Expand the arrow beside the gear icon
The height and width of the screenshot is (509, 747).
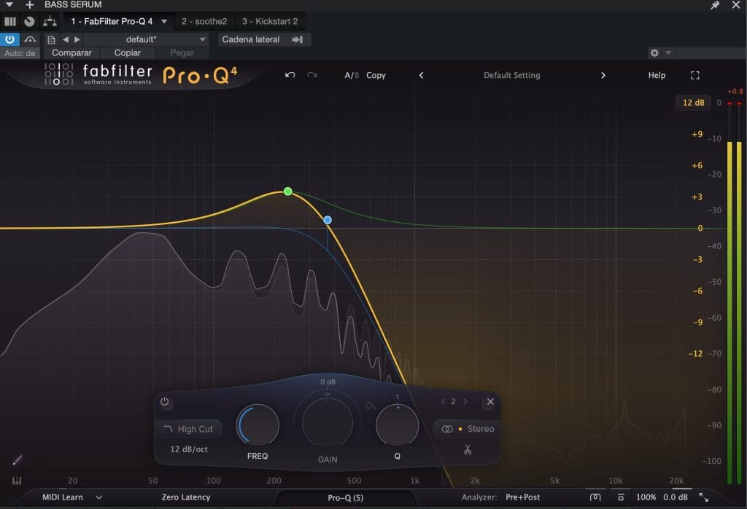(668, 53)
